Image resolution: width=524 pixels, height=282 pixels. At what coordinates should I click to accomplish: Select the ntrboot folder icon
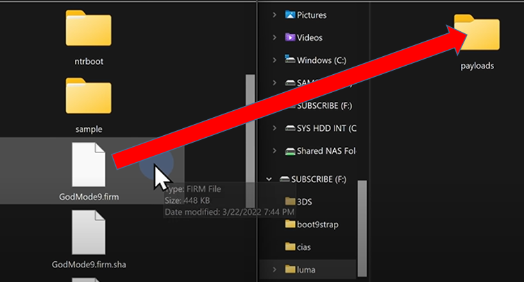click(89, 28)
